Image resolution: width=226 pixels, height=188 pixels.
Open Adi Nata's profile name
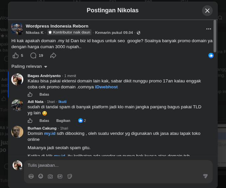[x=36, y=102]
